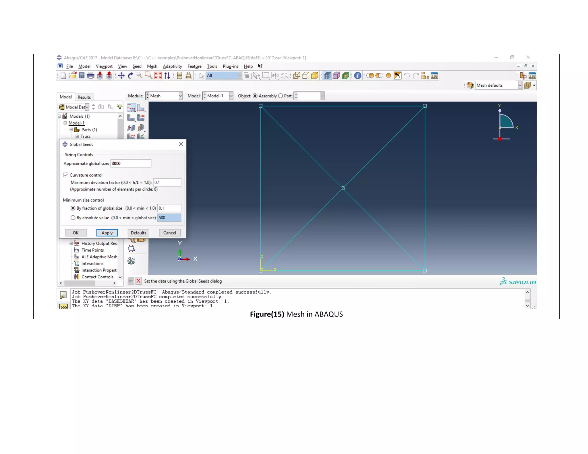
Task: Click Defaults in Global Seeds dialog
Action: pyautogui.click(x=138, y=233)
